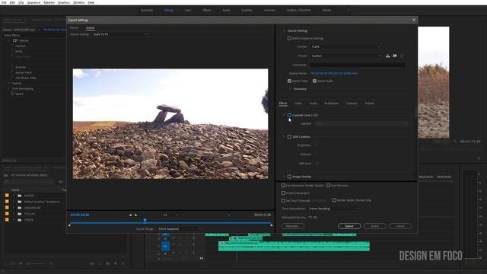Viewport: 487px width, 274px height.
Task: Select the TITULOS bin folder icon
Action: (x=20, y=214)
